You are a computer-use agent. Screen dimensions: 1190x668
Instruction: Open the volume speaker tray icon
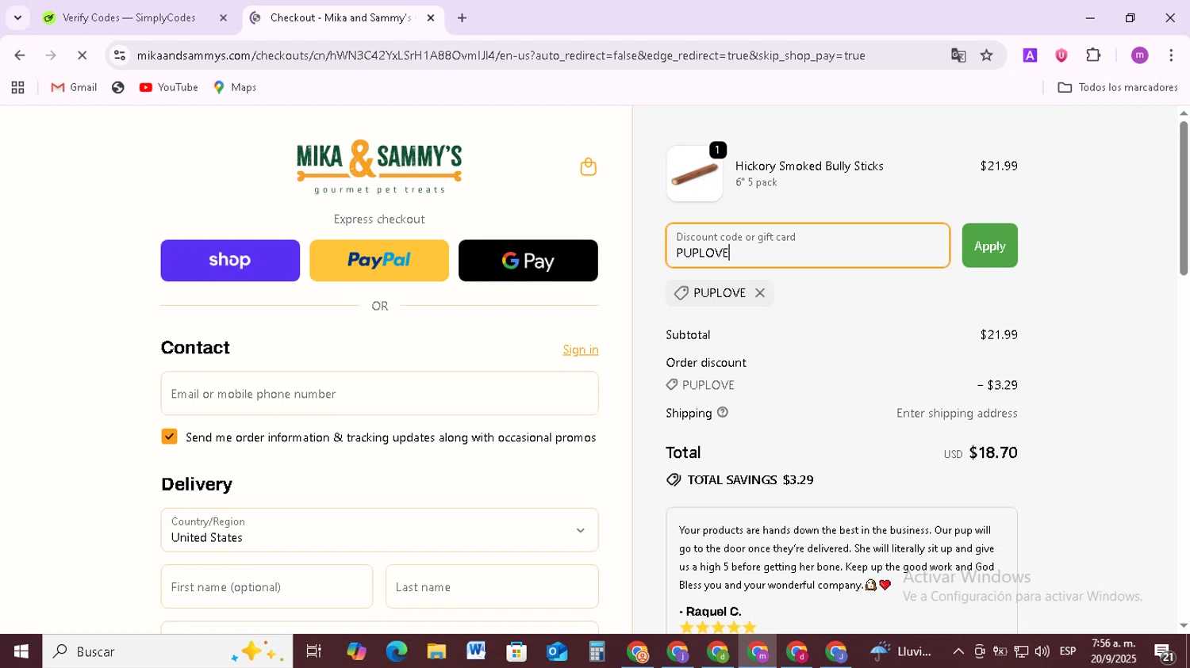tap(1042, 651)
